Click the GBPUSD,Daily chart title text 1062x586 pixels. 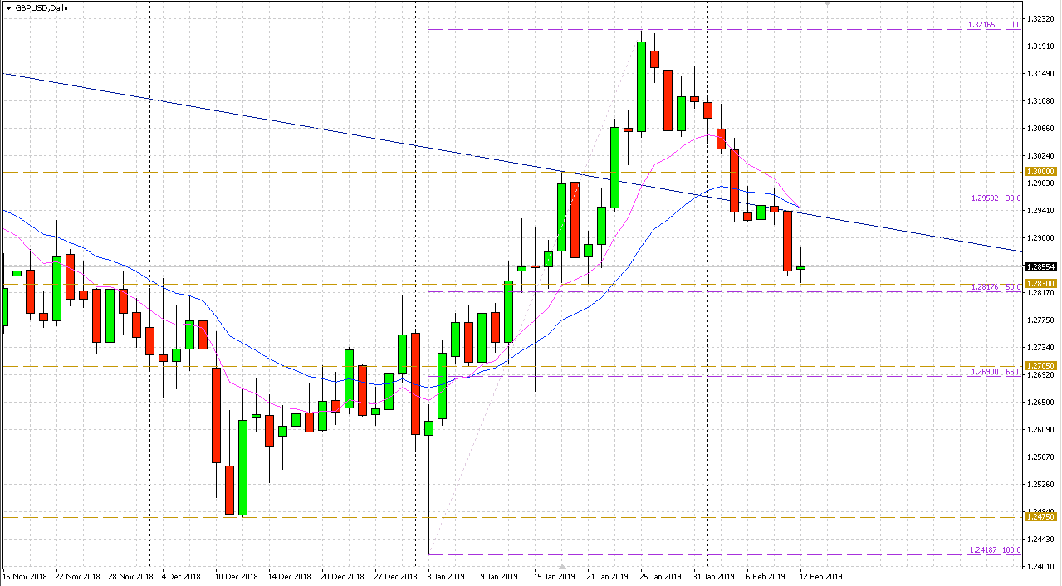point(42,8)
